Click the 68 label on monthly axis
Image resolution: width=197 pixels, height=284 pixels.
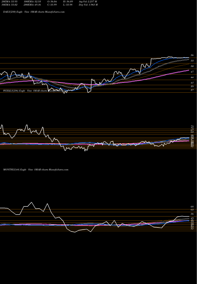tap(192, 207)
